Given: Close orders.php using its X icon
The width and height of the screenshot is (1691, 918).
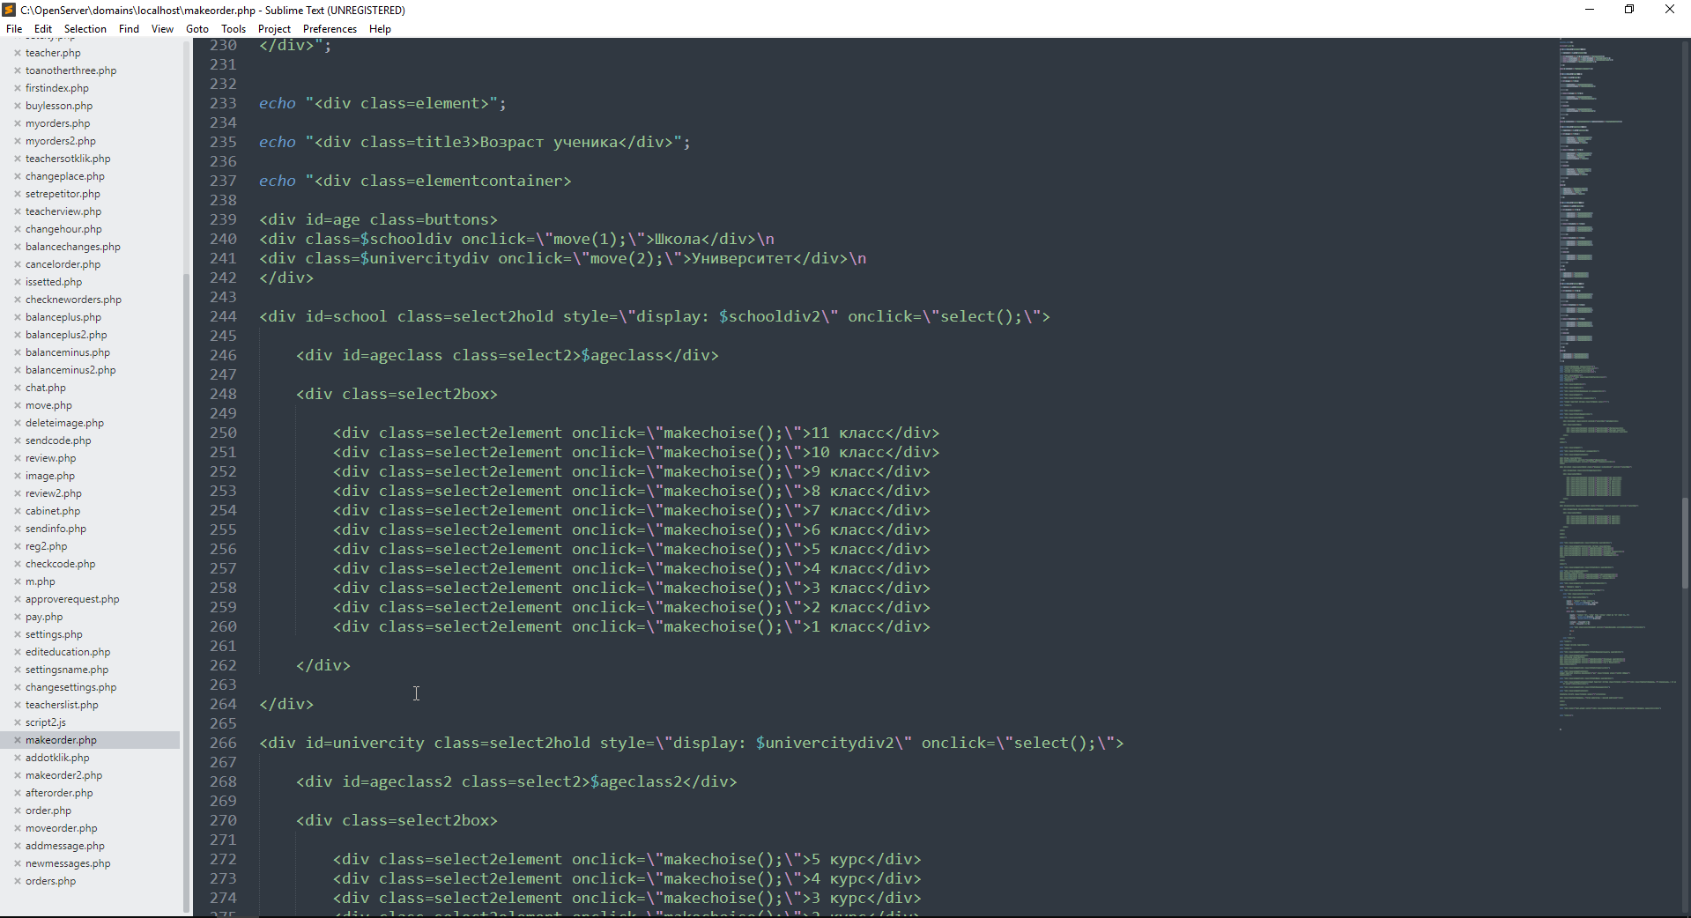Looking at the screenshot, I should (18, 881).
